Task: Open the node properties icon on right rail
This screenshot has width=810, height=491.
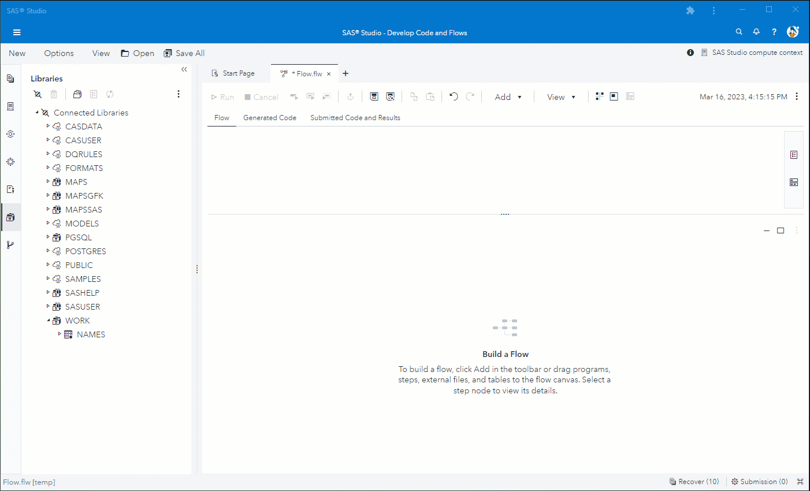Action: tap(794, 155)
